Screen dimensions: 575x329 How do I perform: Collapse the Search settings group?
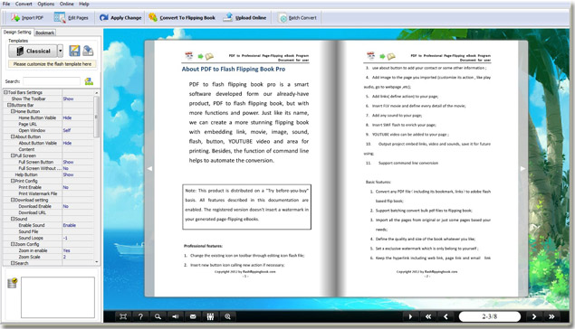tap(13, 263)
